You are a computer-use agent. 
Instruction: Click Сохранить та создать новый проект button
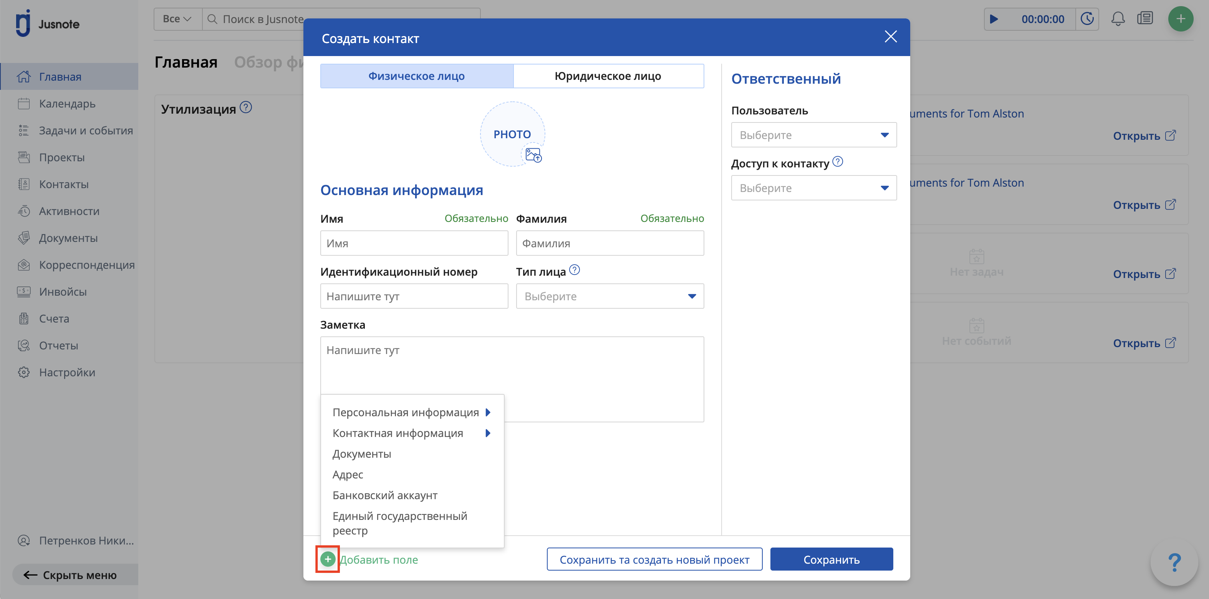tap(654, 559)
